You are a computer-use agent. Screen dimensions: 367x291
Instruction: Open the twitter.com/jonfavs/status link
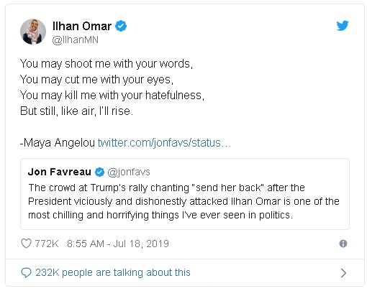(164, 143)
